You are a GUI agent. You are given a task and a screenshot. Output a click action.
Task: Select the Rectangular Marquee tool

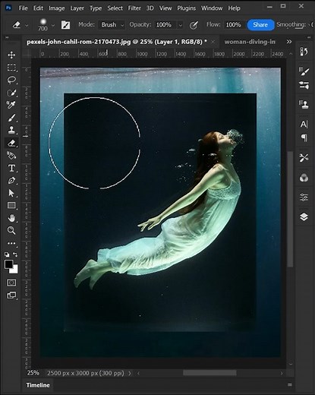coord(11,68)
